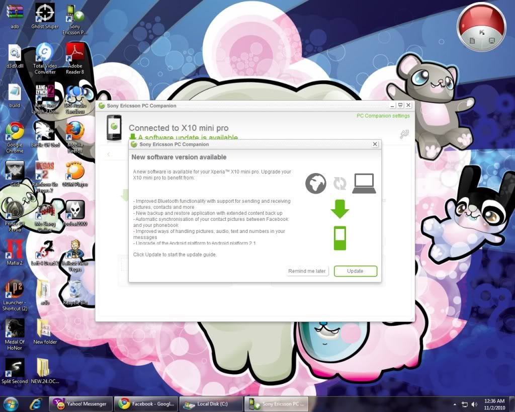Open PC Companion settings link
This screenshot has width=515, height=412.
click(x=383, y=116)
